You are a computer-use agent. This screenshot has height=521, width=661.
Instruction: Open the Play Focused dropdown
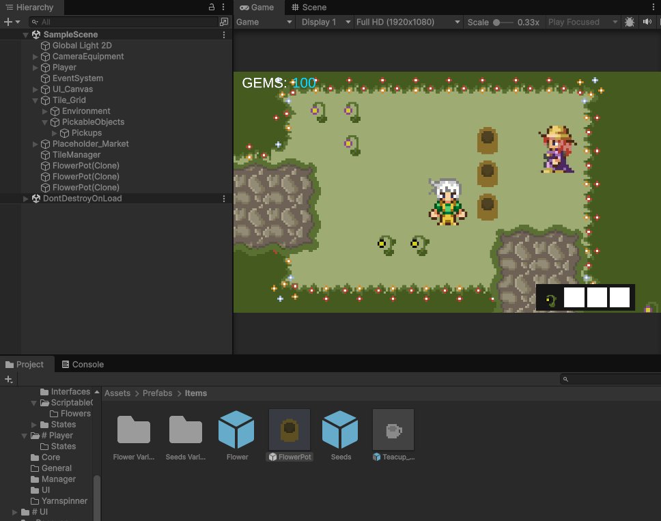[582, 22]
